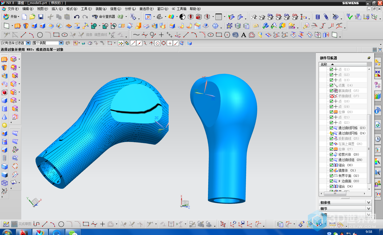Image resolution: width=383 pixels, height=235 pixels.
Task: Click the rainbow face analysis color icon
Action: pos(171,17)
